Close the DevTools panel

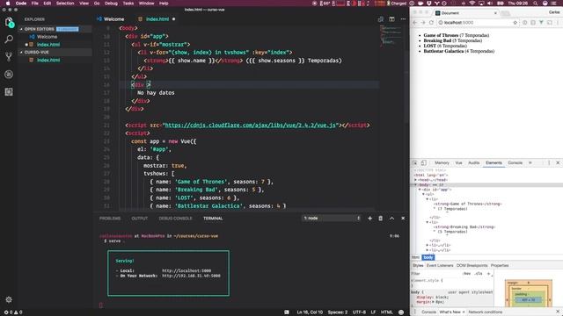click(x=558, y=163)
